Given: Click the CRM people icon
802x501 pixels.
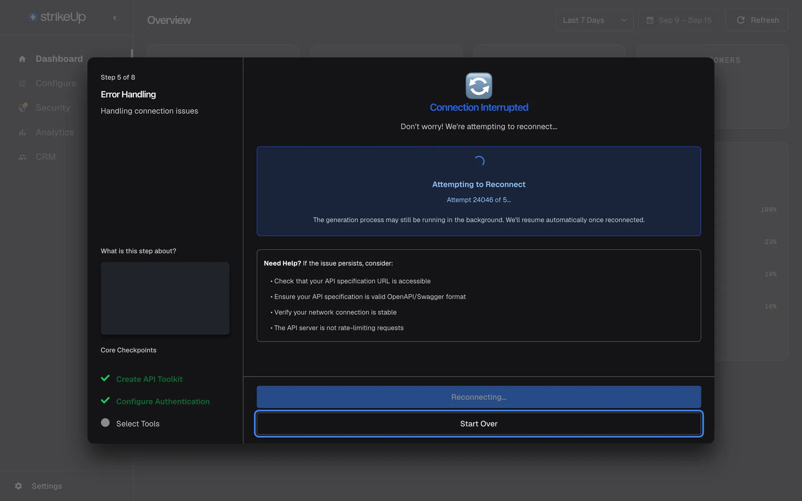Looking at the screenshot, I should click(x=22, y=157).
